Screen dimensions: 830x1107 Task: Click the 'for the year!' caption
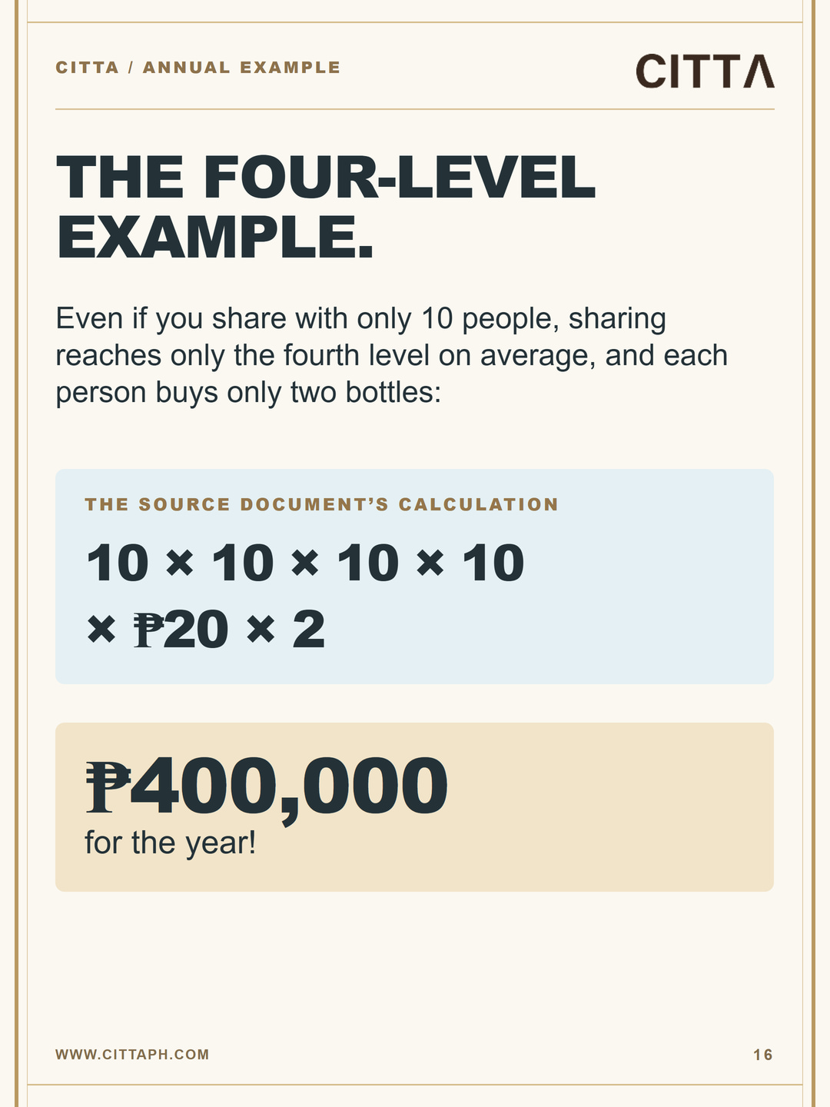click(171, 843)
